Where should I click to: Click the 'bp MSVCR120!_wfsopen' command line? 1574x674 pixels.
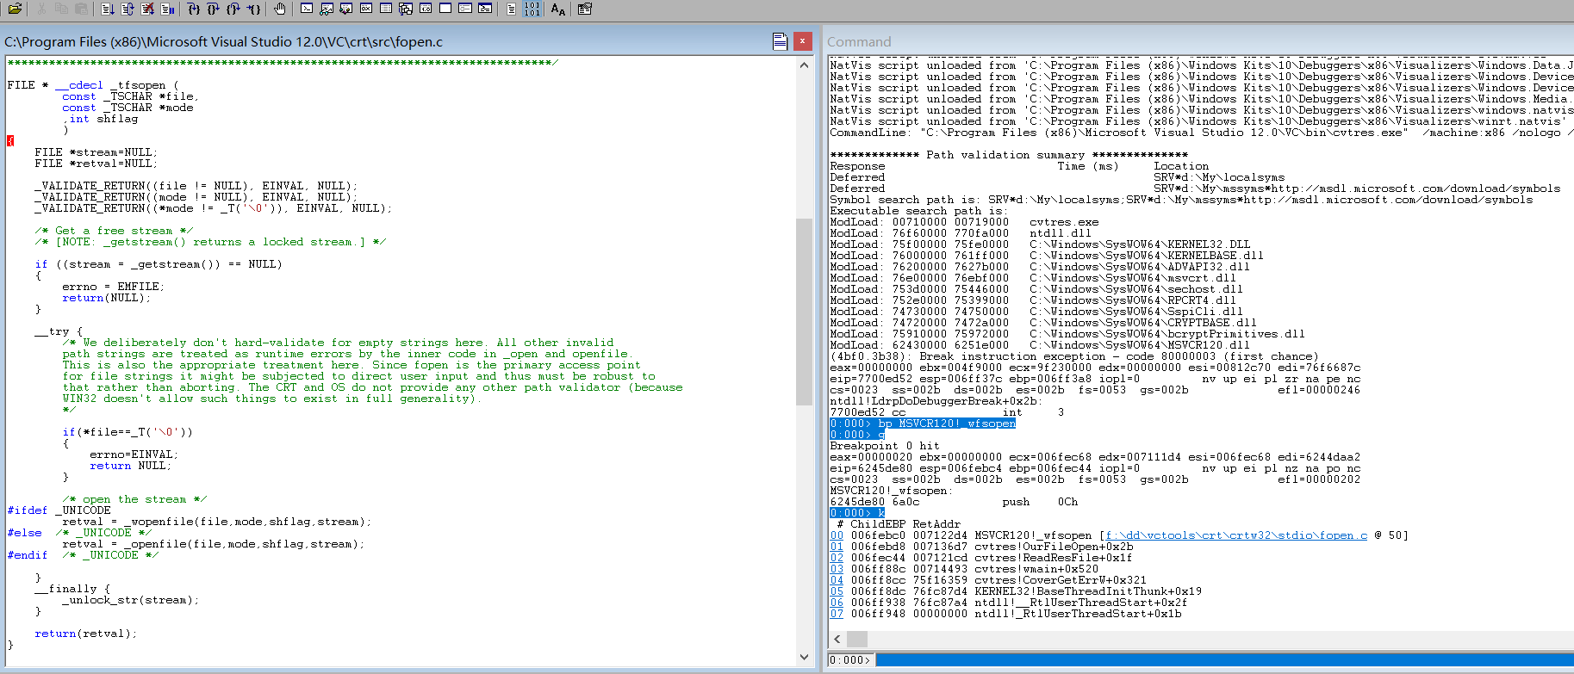tap(923, 424)
